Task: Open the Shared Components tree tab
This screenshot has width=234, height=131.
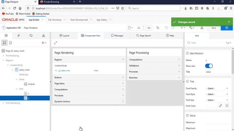Action: pos(44,36)
